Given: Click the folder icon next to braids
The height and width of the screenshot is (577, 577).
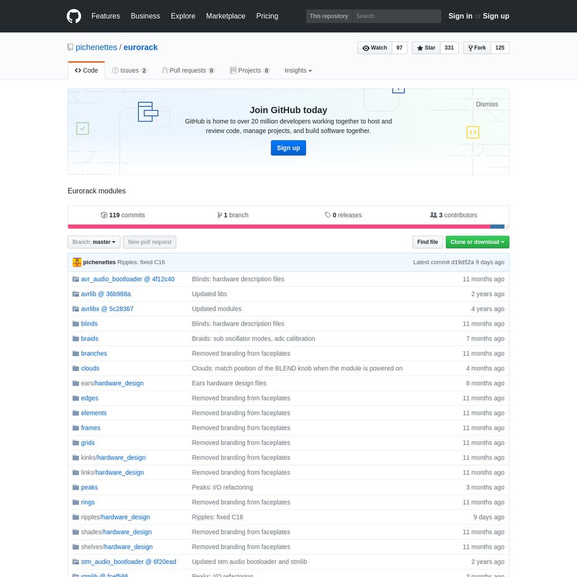Looking at the screenshot, I should click(76, 339).
